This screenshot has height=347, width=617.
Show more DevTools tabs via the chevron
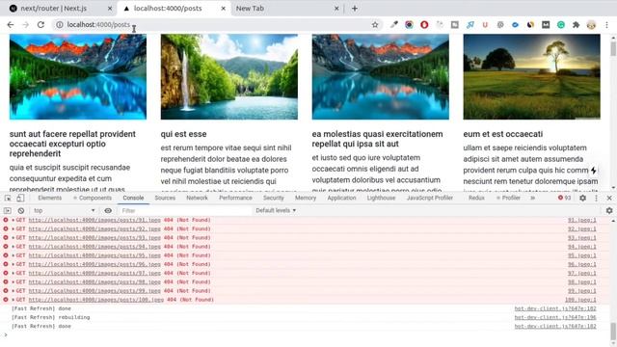(x=533, y=198)
